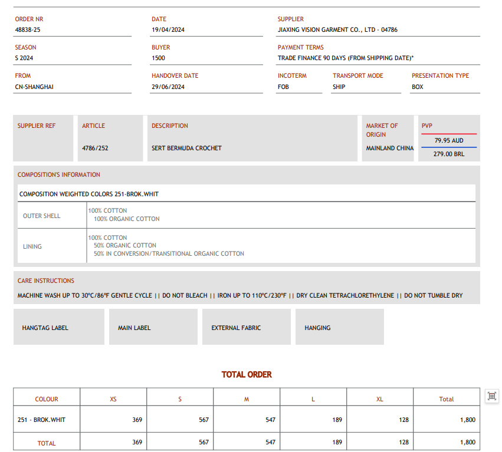Click the SHIP transport mode value
Viewport: 502px width, 452px height.
[339, 87]
